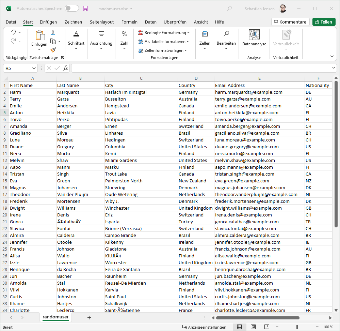This screenshot has height=331, width=340.
Task: Enable page break preview view
Action: point(266,327)
